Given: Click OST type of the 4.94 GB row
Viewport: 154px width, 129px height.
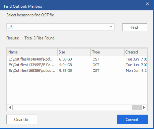Looking at the screenshot, I should (96, 65).
